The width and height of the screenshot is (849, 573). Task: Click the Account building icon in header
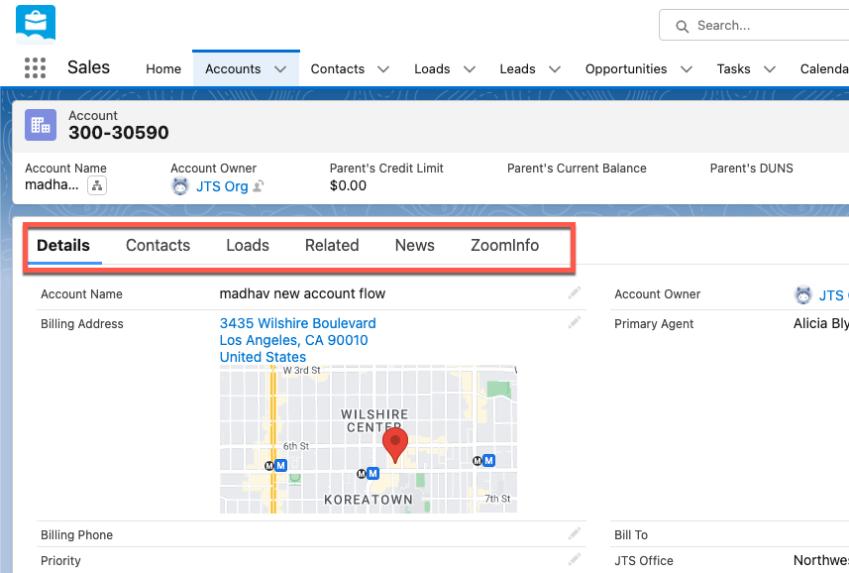pos(41,125)
